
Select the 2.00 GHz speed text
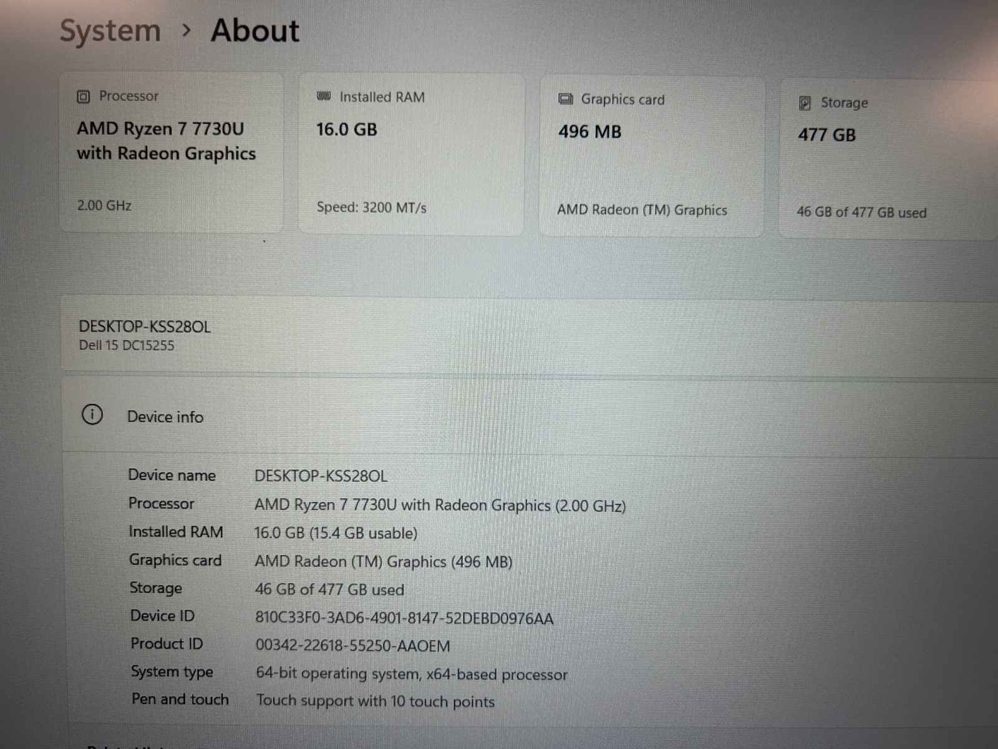(104, 205)
